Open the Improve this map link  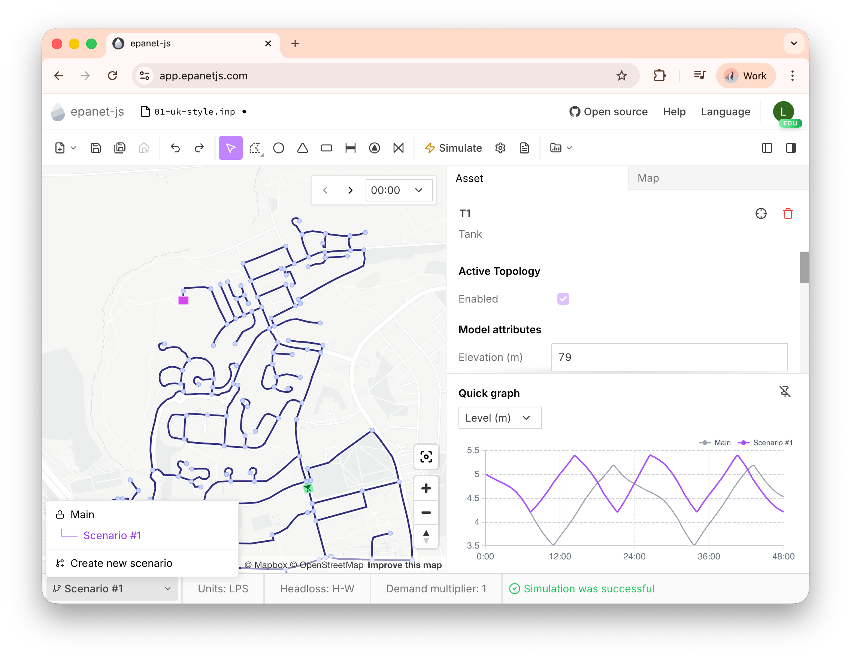pyautogui.click(x=405, y=565)
